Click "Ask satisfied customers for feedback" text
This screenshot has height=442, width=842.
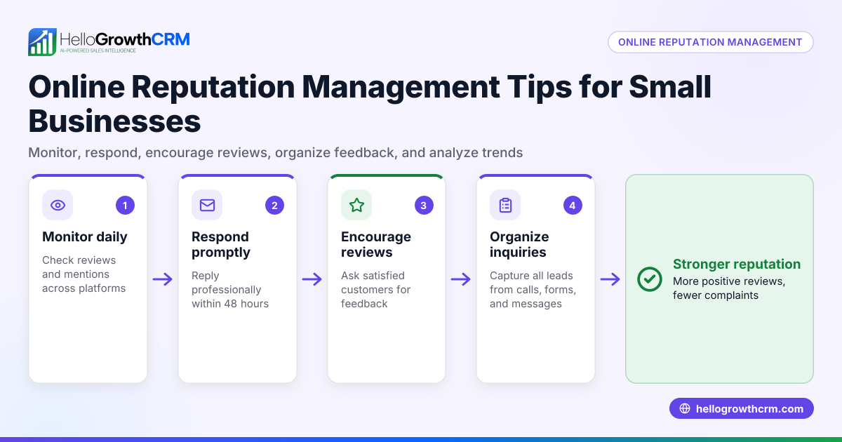click(x=376, y=290)
